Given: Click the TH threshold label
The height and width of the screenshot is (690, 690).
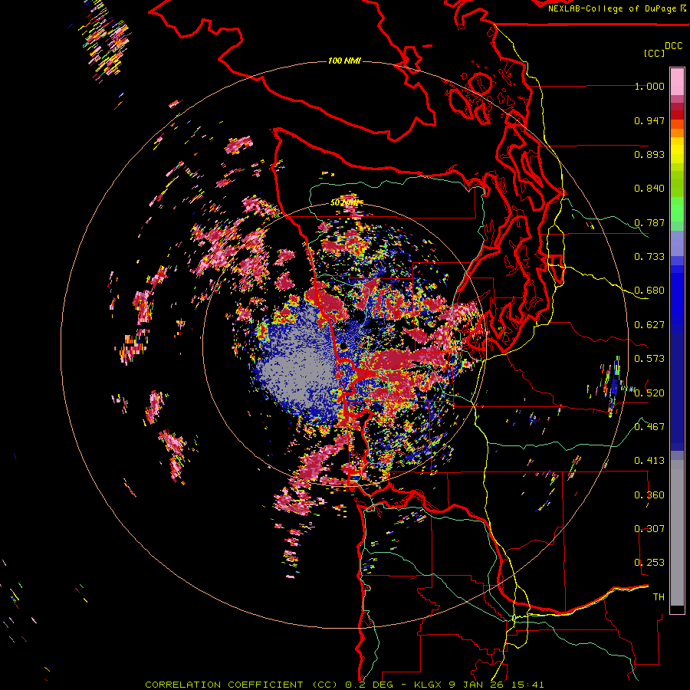Looking at the screenshot, I should click(x=659, y=596).
